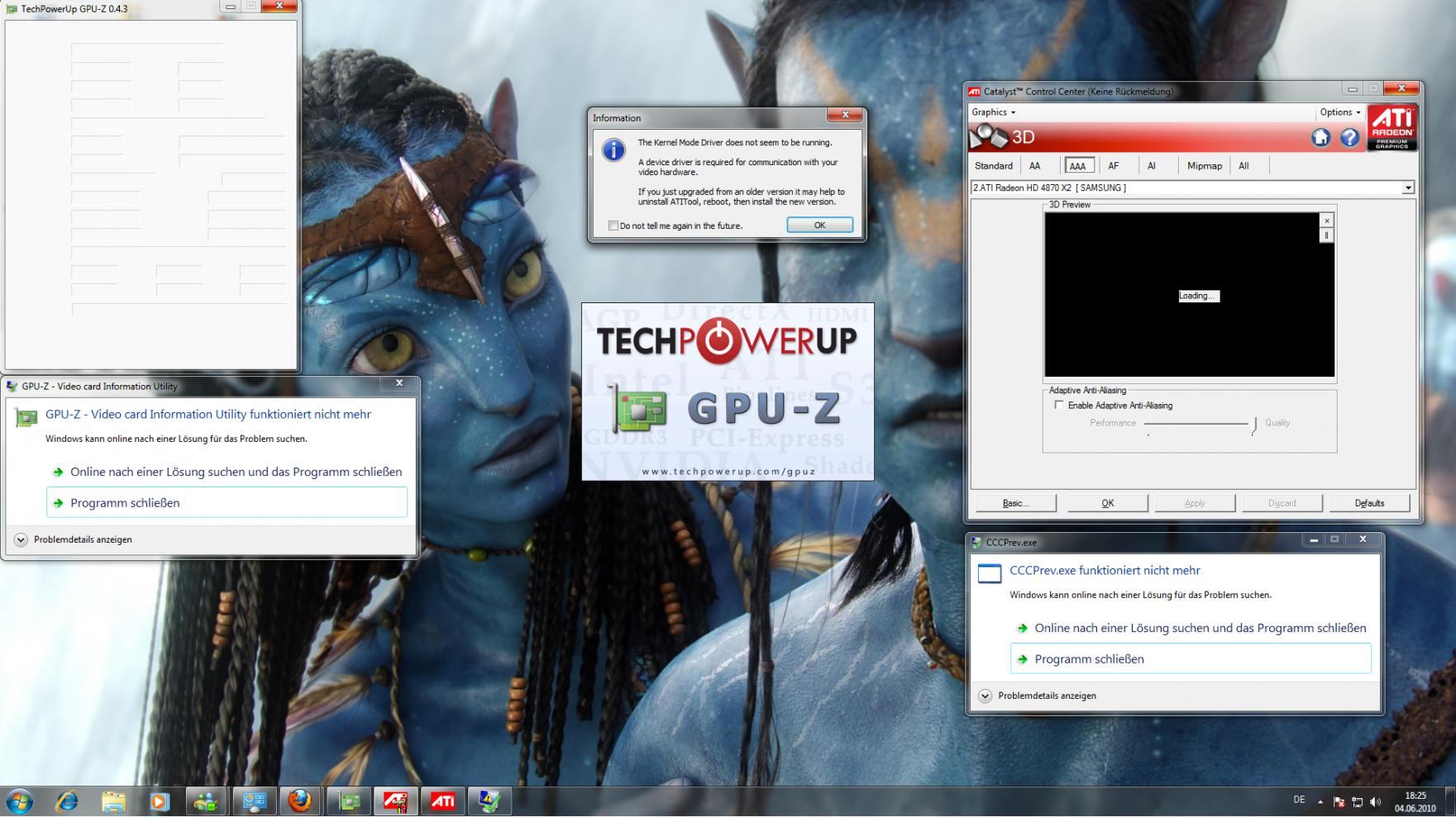
Task: Open the Options dropdown menu
Action: pyautogui.click(x=1339, y=112)
